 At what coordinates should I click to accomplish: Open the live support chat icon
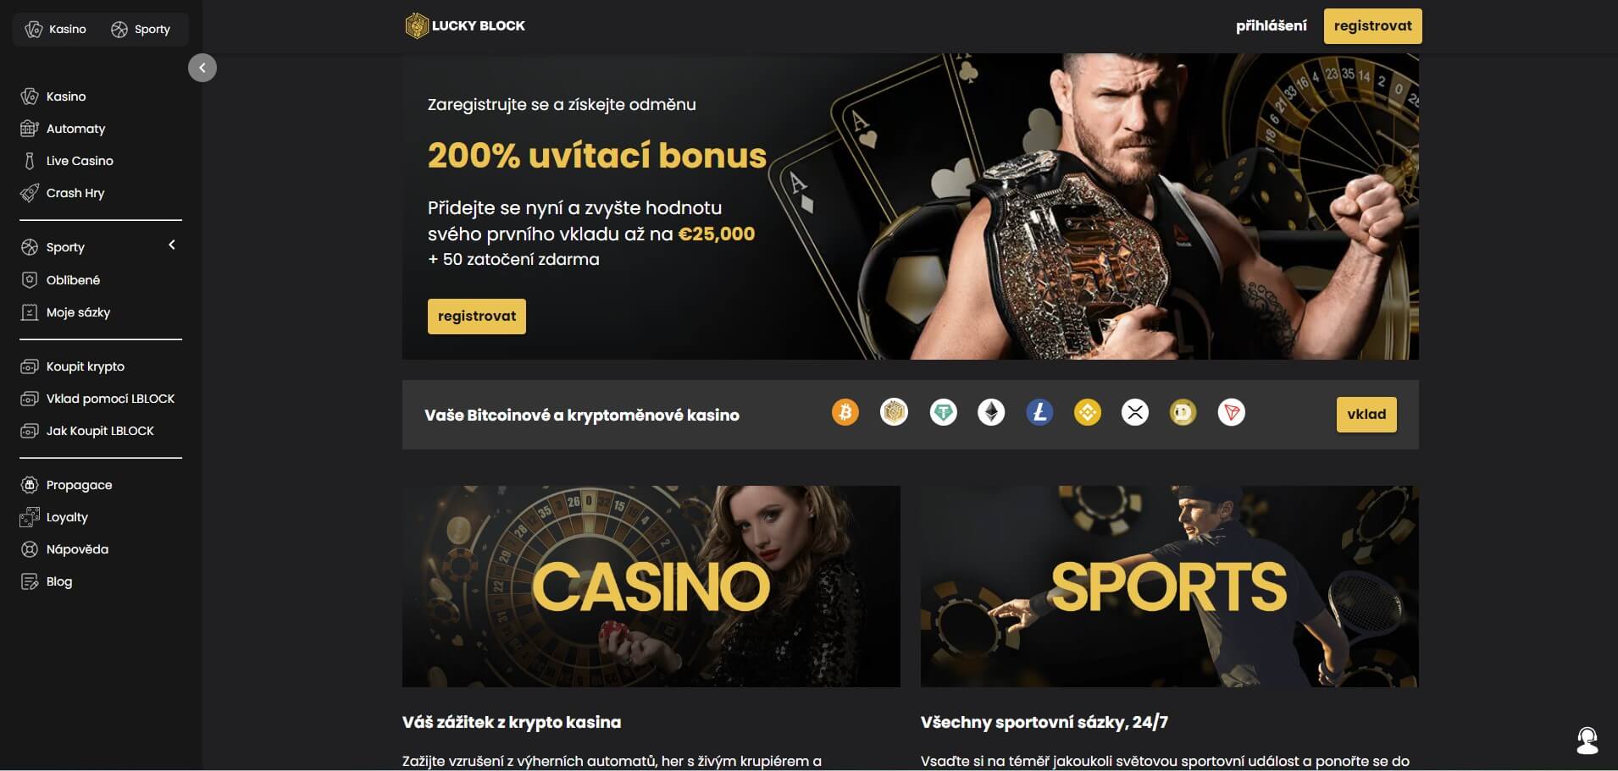1588,741
